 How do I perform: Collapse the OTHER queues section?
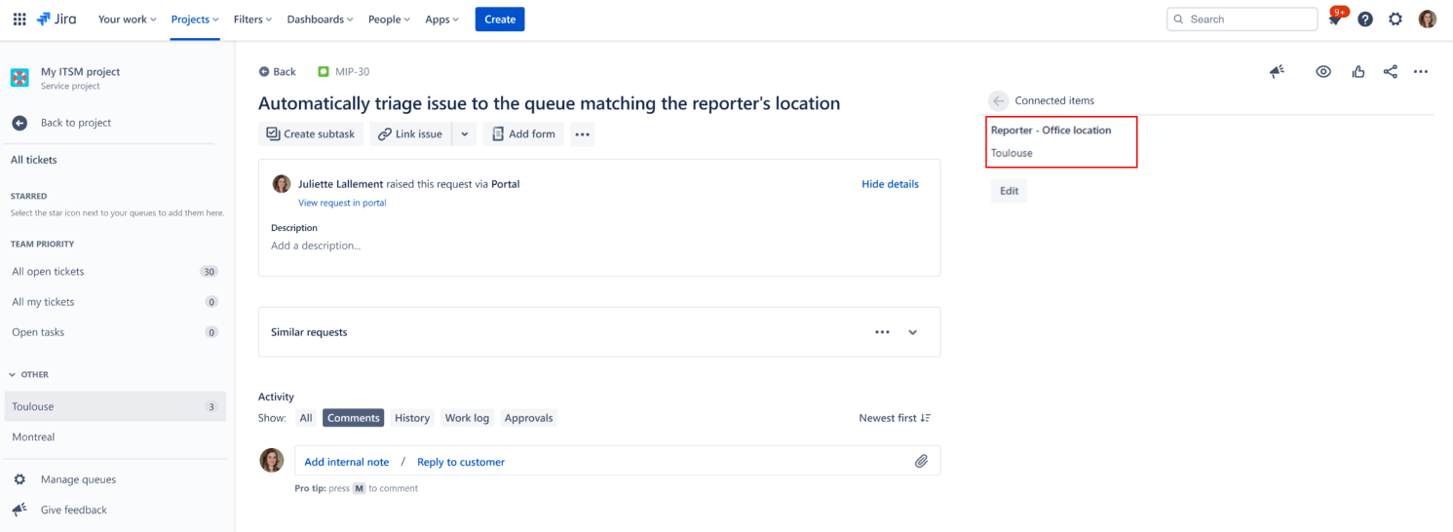click(13, 375)
